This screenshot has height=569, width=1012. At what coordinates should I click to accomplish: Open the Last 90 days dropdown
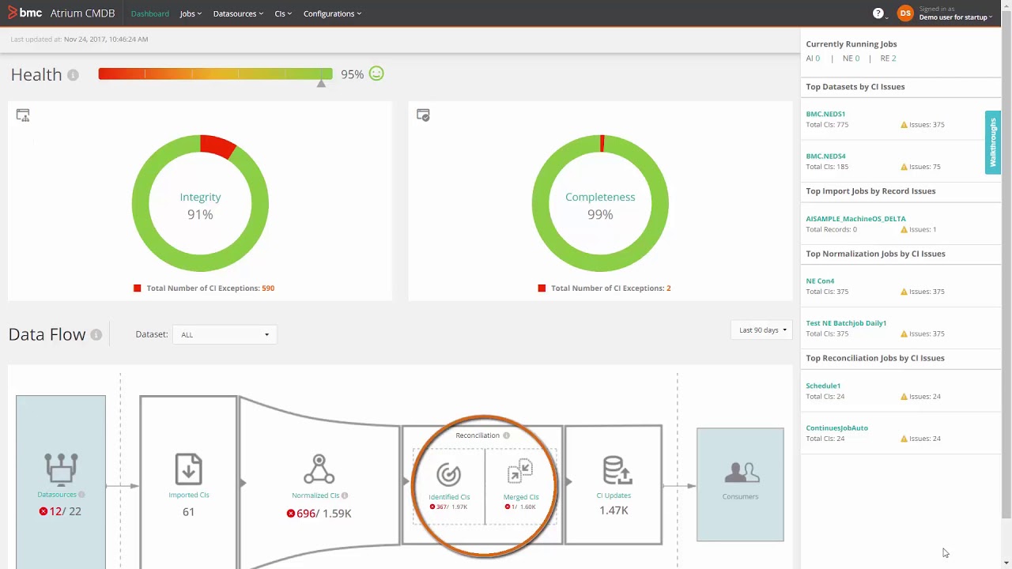[x=763, y=330]
